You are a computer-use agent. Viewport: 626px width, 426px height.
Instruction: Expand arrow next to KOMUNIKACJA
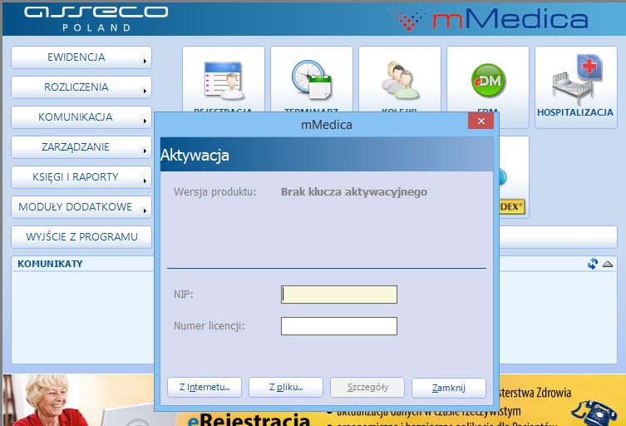(145, 121)
